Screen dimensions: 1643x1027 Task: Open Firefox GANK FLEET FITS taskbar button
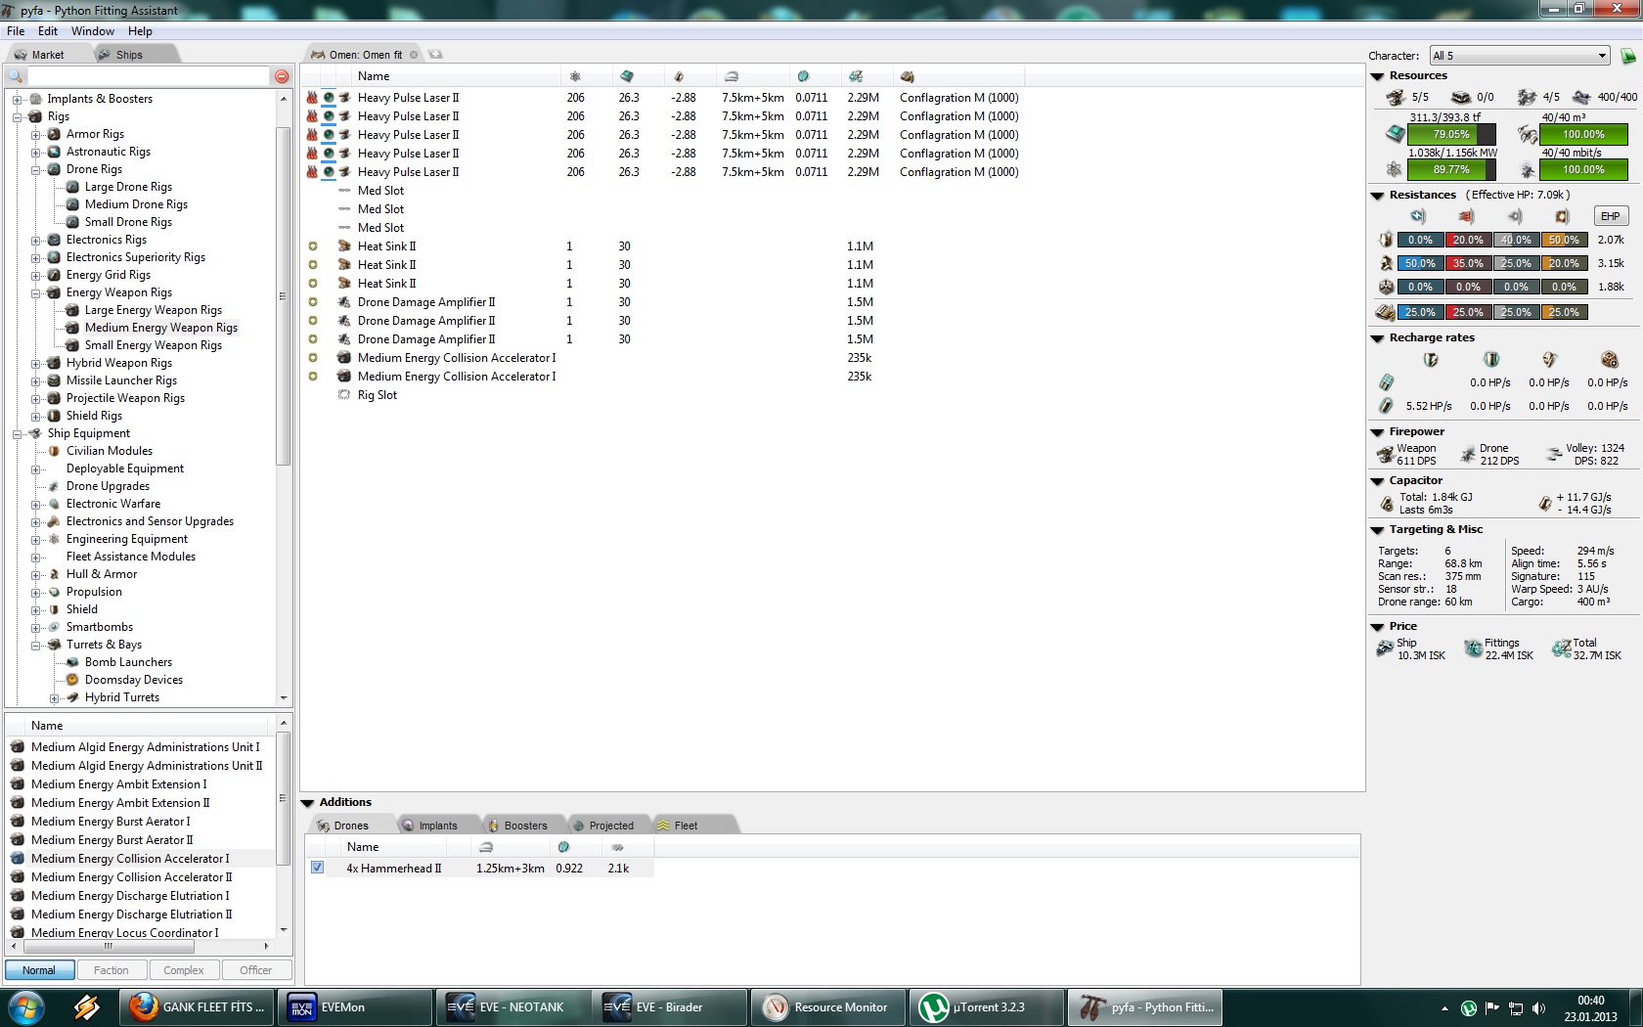point(198,1006)
